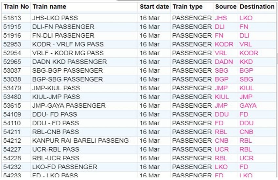Open the GAYA destination station link
The height and width of the screenshot is (180, 278).
(248, 105)
